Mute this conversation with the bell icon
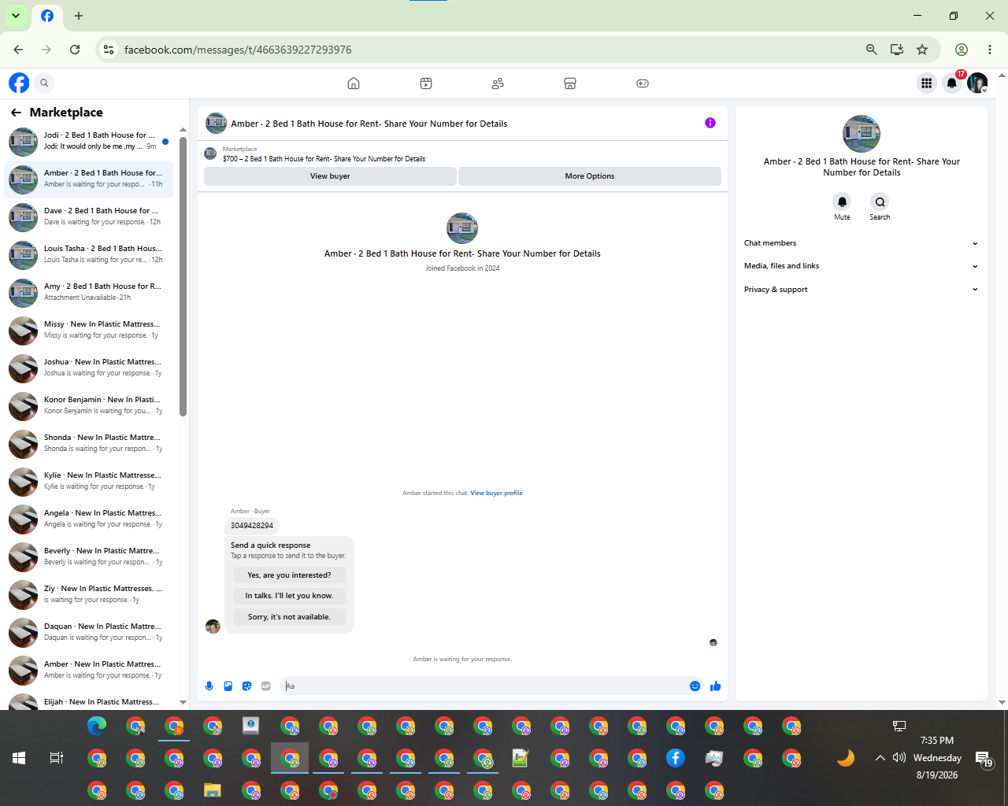 [842, 201]
